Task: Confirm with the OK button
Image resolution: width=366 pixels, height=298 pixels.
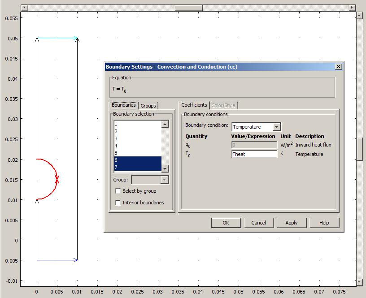Action: [226, 223]
